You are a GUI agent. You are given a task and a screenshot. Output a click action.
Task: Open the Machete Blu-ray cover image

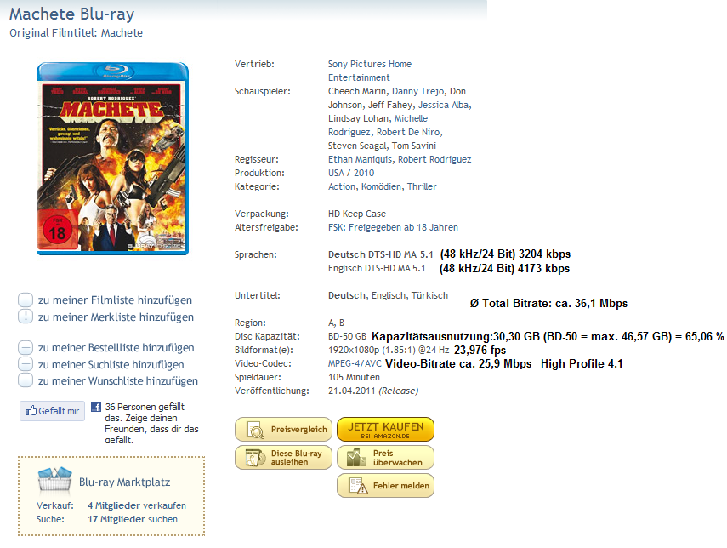tap(113, 158)
